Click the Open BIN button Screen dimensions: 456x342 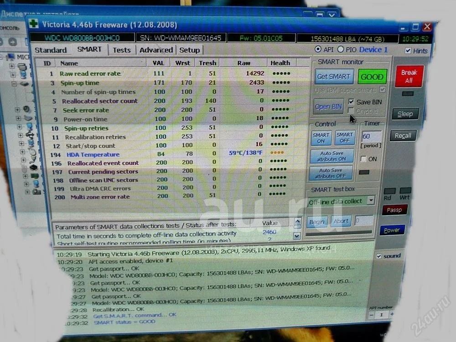click(x=328, y=107)
